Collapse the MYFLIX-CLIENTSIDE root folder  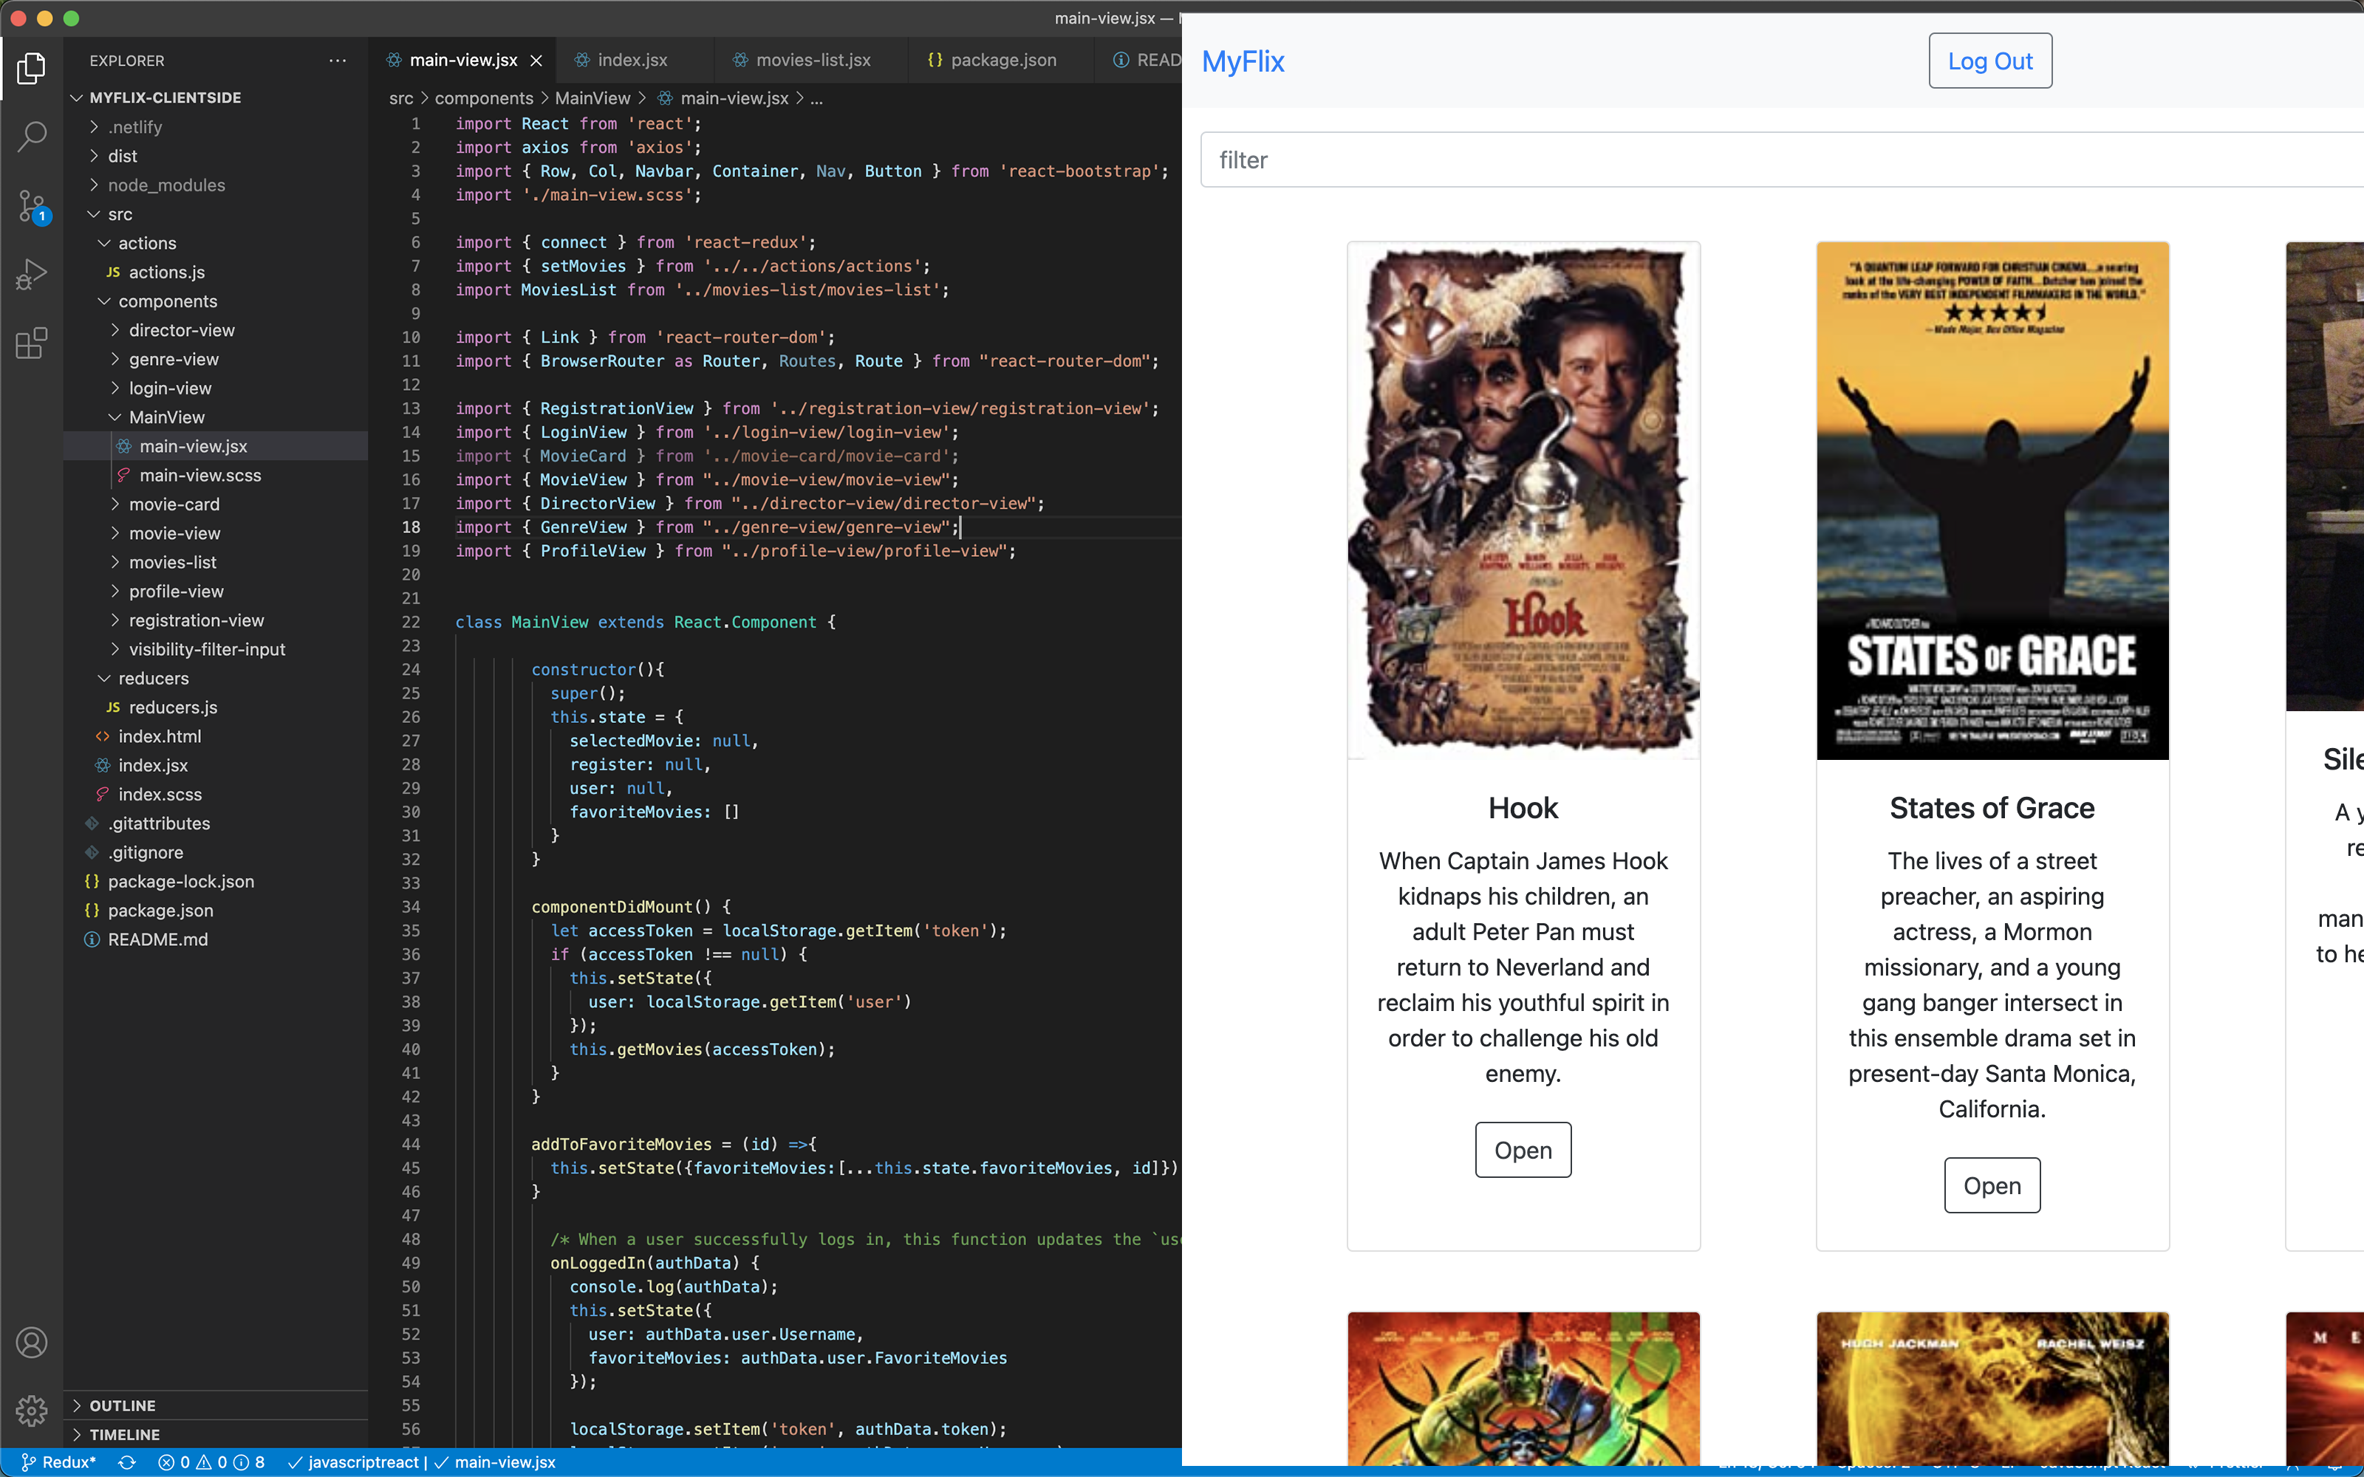(77, 97)
